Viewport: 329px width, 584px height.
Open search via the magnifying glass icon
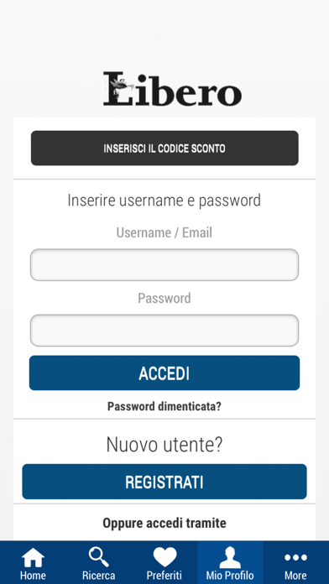coord(99,557)
